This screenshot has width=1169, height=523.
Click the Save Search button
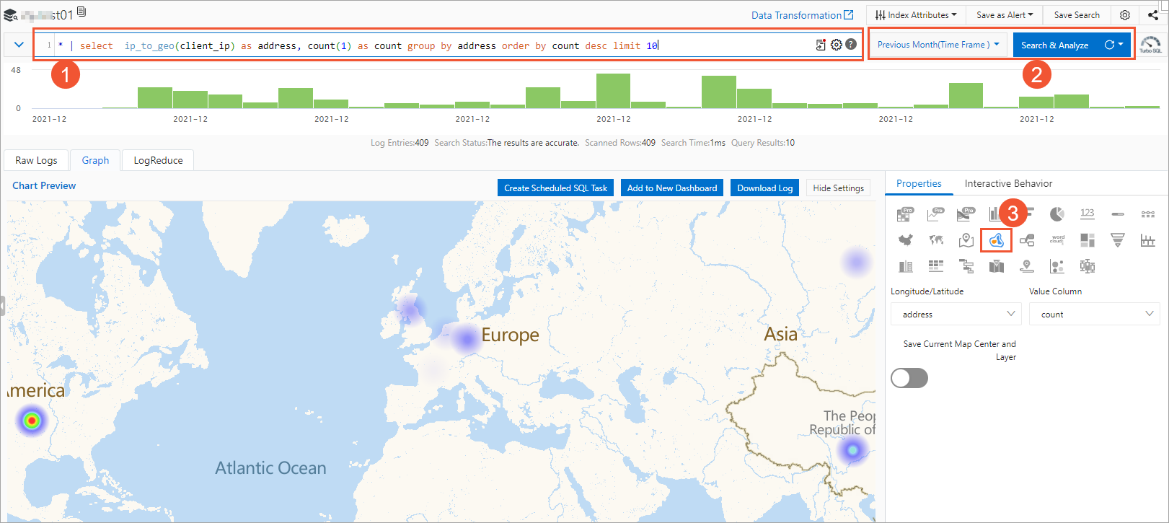click(x=1077, y=14)
